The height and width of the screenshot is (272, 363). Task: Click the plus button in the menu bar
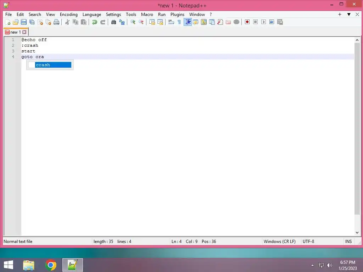point(340,14)
